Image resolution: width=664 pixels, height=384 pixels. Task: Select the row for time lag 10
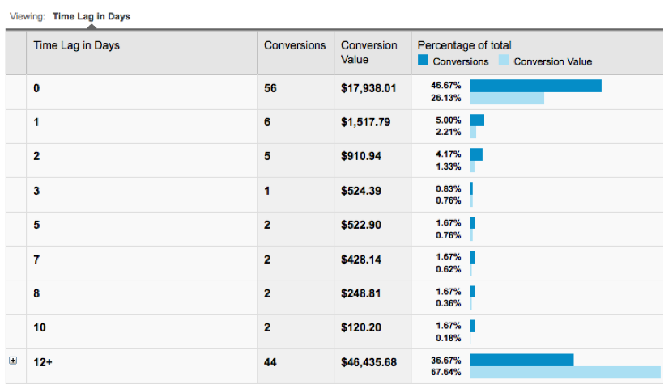coord(38,328)
